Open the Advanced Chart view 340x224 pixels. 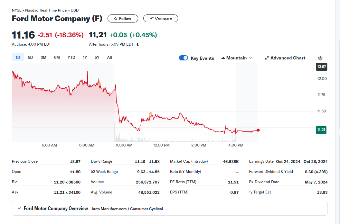pos(285,58)
